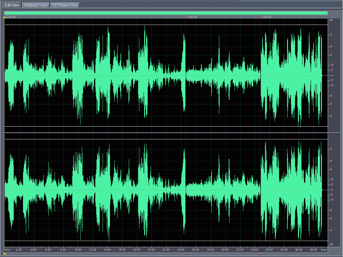Click the right channel waveform in lower pane
The image size is (343, 257).
128,190
